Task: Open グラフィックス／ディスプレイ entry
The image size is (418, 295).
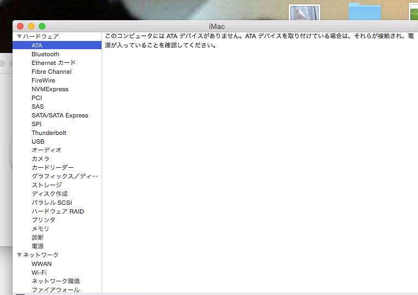Action: tap(64, 176)
